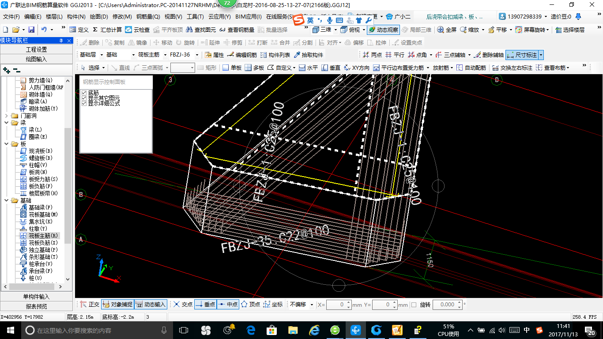
Task: Toggle 动态输入 dynamic input
Action: click(151, 304)
